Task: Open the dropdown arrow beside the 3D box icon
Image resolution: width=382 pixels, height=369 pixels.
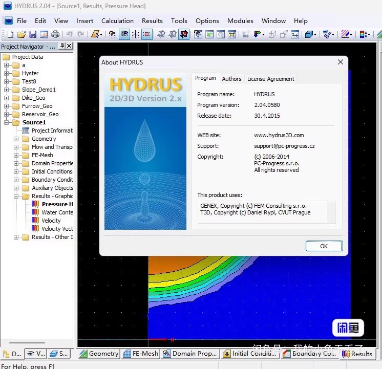Action: point(315,34)
